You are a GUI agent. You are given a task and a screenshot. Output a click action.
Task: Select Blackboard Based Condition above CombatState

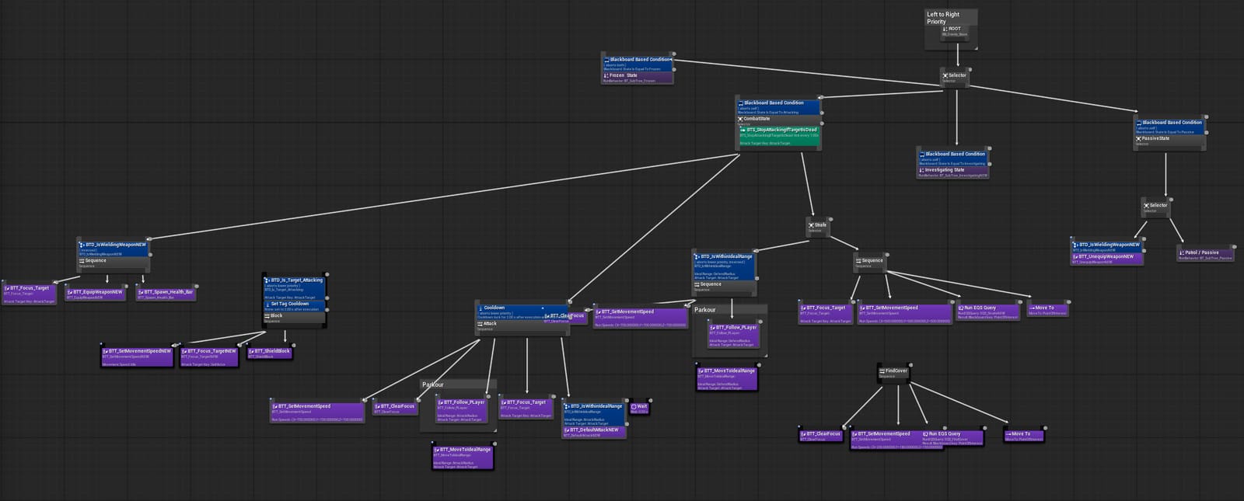777,107
